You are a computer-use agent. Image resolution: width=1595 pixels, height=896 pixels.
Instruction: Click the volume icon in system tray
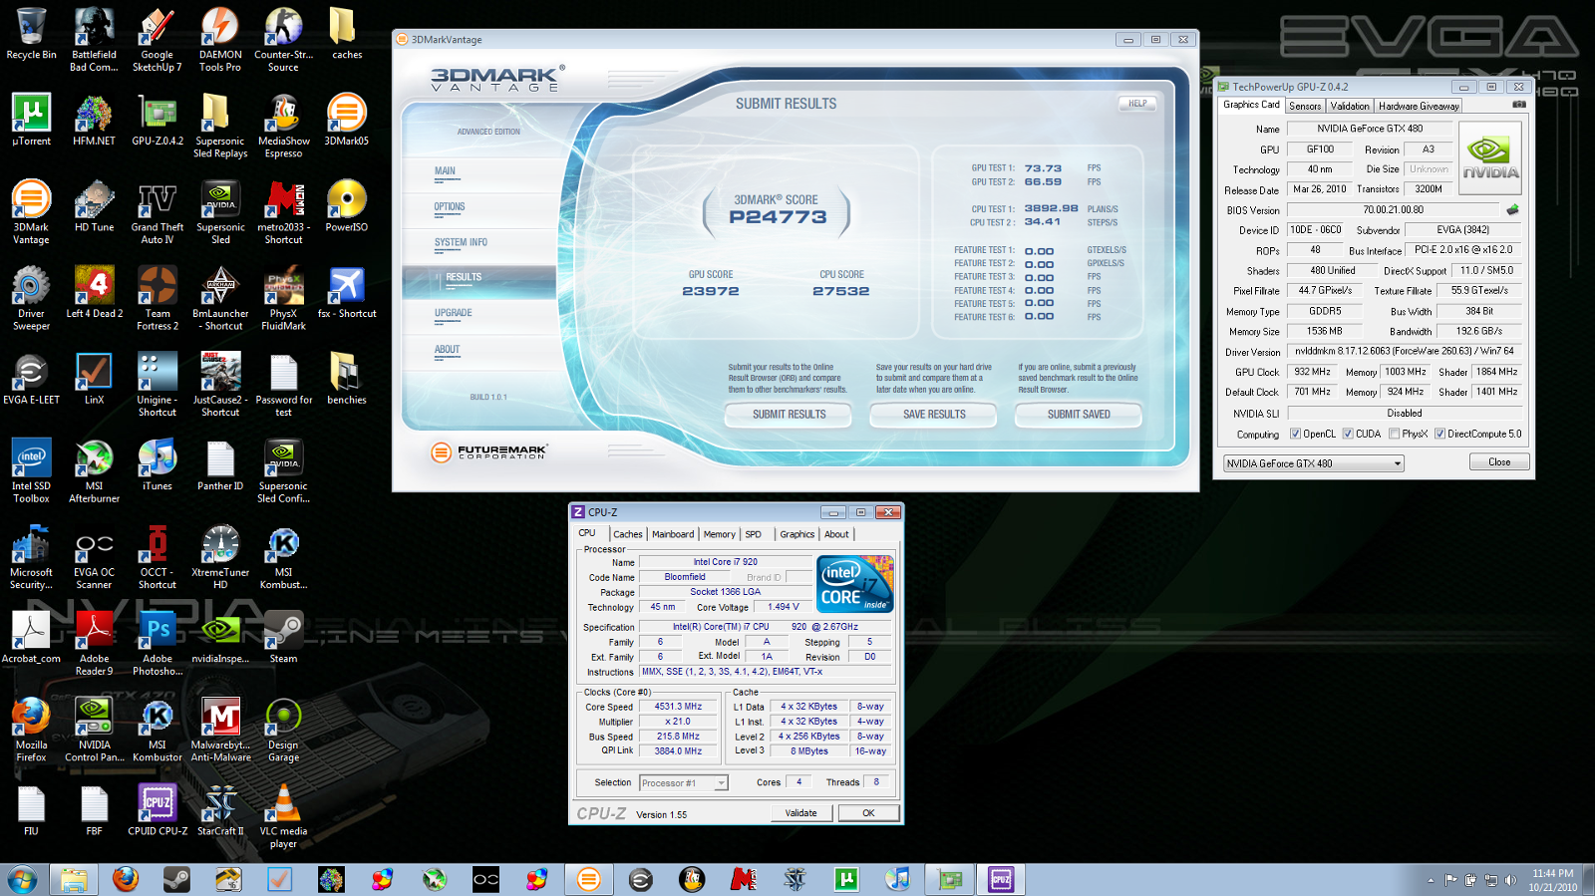(1510, 880)
